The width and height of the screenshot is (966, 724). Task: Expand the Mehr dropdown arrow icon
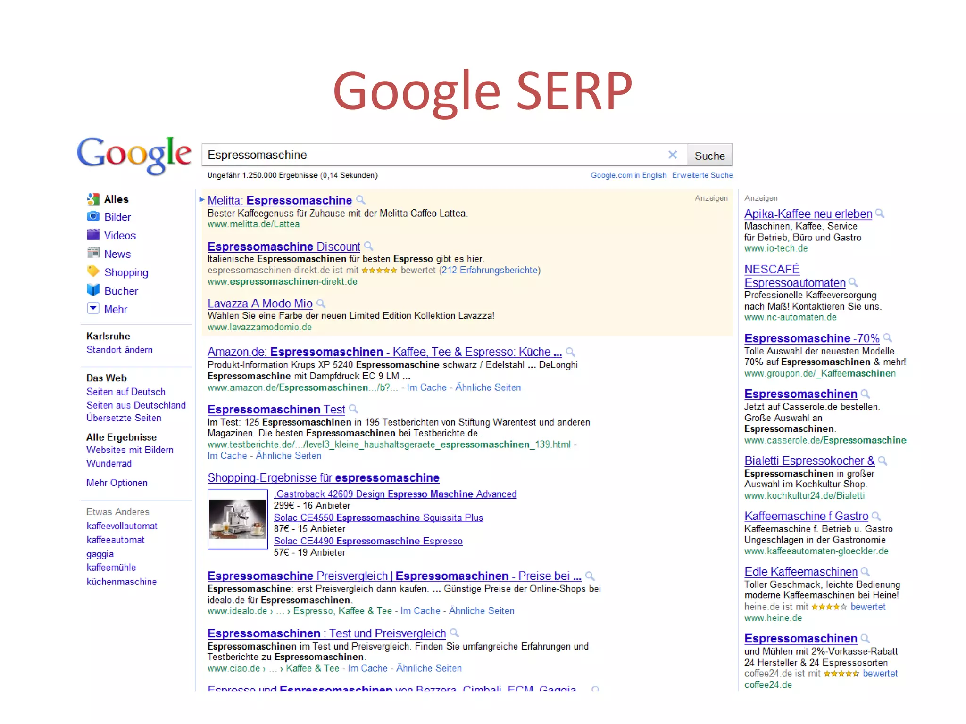93,308
